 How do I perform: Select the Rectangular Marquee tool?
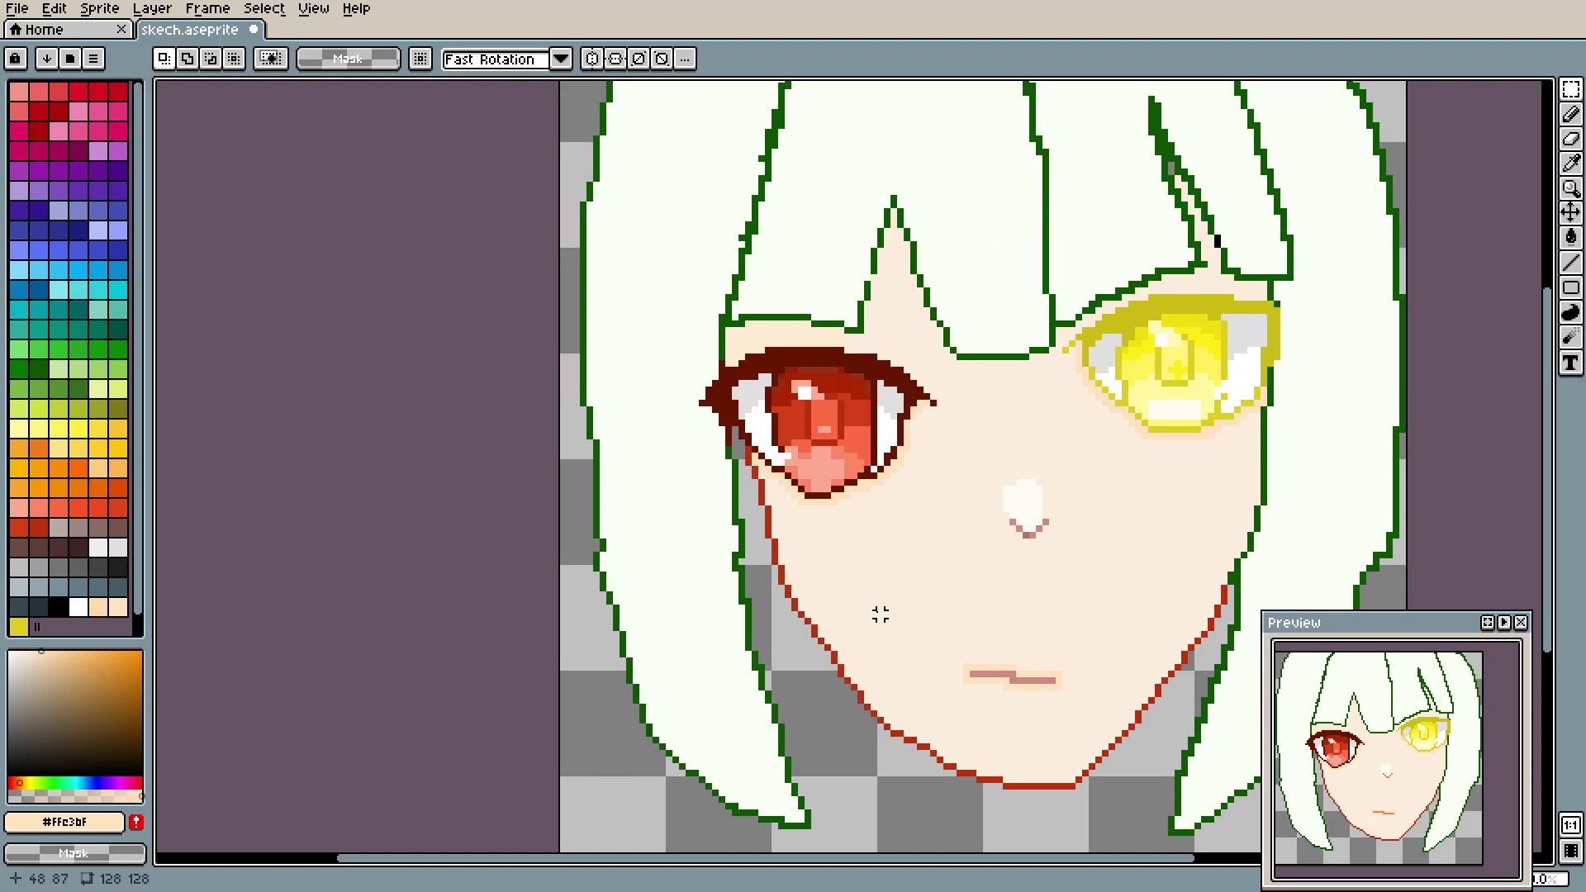[x=1570, y=89]
